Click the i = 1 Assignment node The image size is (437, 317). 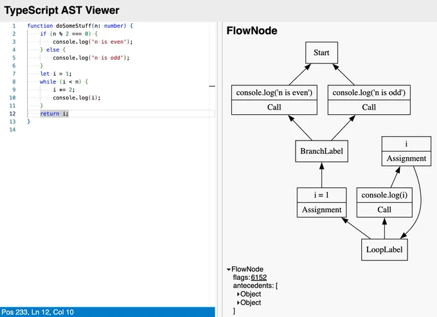pyautogui.click(x=321, y=202)
